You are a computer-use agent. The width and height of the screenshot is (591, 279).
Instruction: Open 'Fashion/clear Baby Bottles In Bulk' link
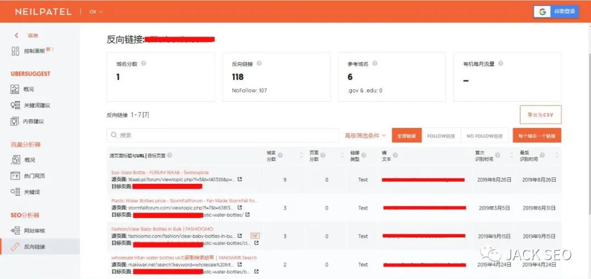(x=162, y=229)
